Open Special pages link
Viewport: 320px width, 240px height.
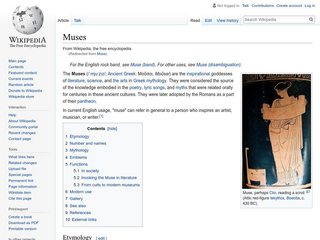click(20, 174)
